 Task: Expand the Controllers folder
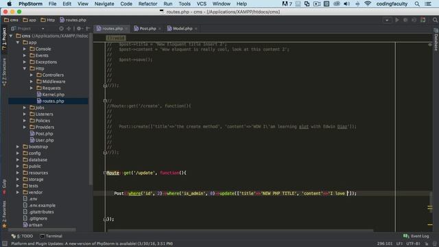click(x=32, y=75)
